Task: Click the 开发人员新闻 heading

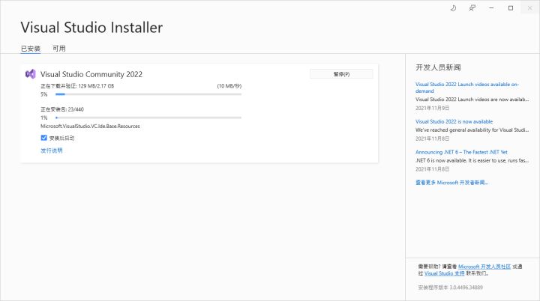Action: click(438, 67)
